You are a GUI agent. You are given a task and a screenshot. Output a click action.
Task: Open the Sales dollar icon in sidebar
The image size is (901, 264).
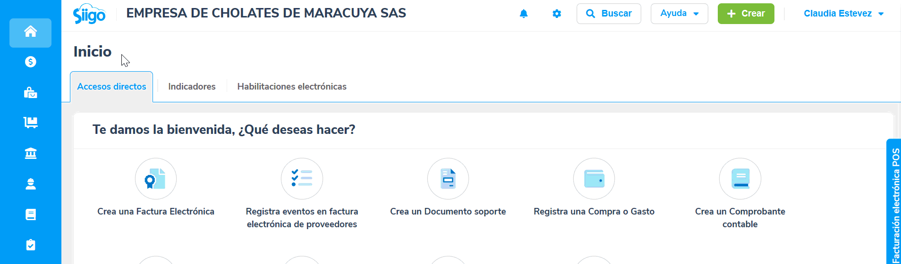tap(31, 62)
